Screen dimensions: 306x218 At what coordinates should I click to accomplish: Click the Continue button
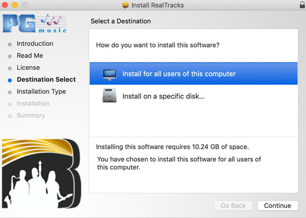click(278, 205)
